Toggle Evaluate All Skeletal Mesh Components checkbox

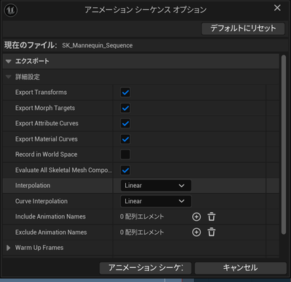125,170
